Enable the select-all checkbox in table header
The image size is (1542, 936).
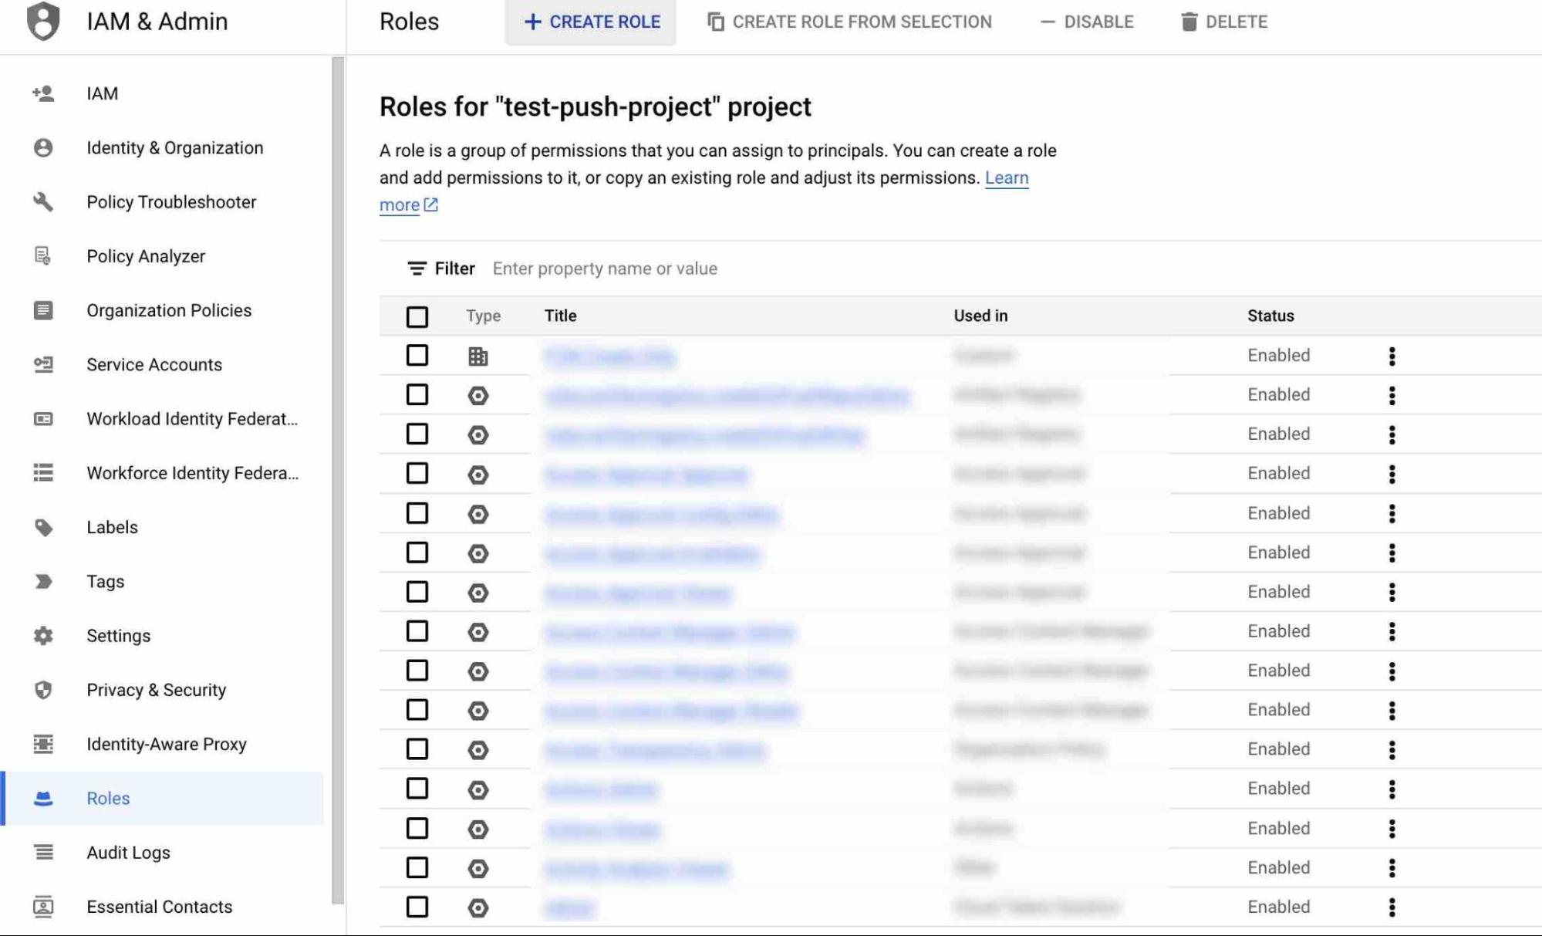pyautogui.click(x=417, y=316)
